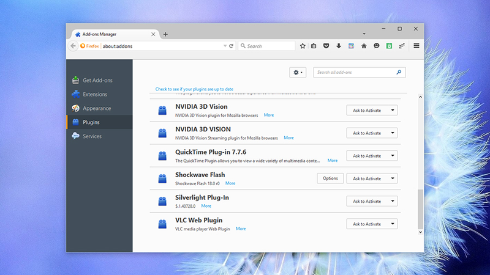The height and width of the screenshot is (275, 490).
Task: Select the Add-ons Manager tab
Action: pyautogui.click(x=115, y=34)
